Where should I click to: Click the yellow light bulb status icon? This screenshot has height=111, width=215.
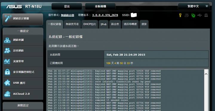180,15
